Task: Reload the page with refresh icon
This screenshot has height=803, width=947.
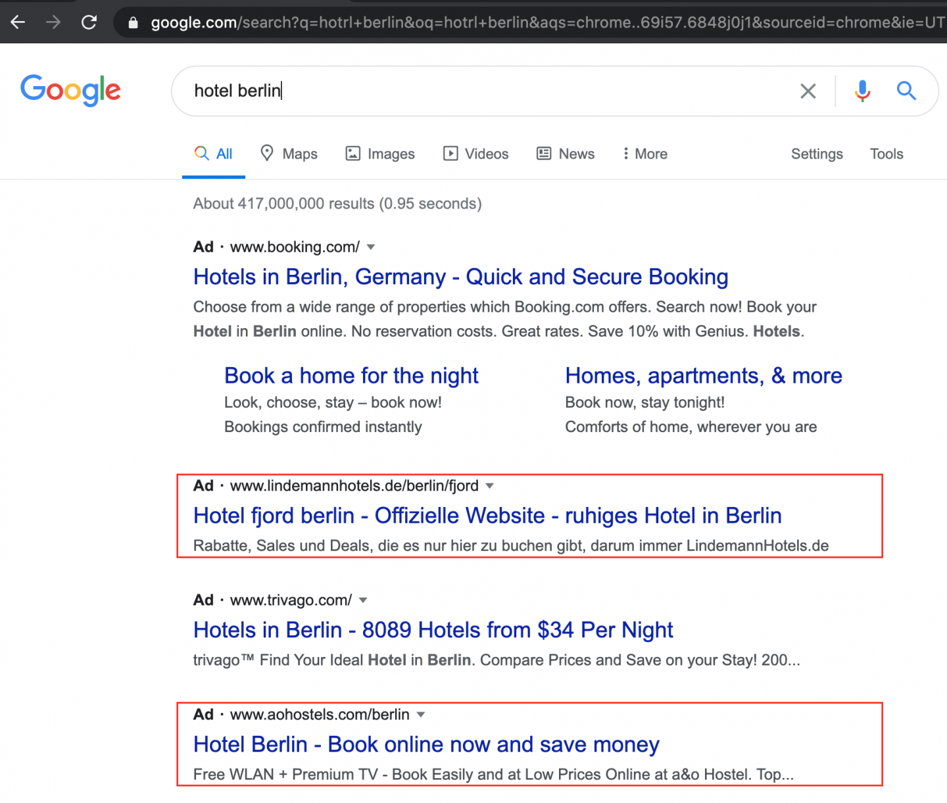Action: point(89,22)
